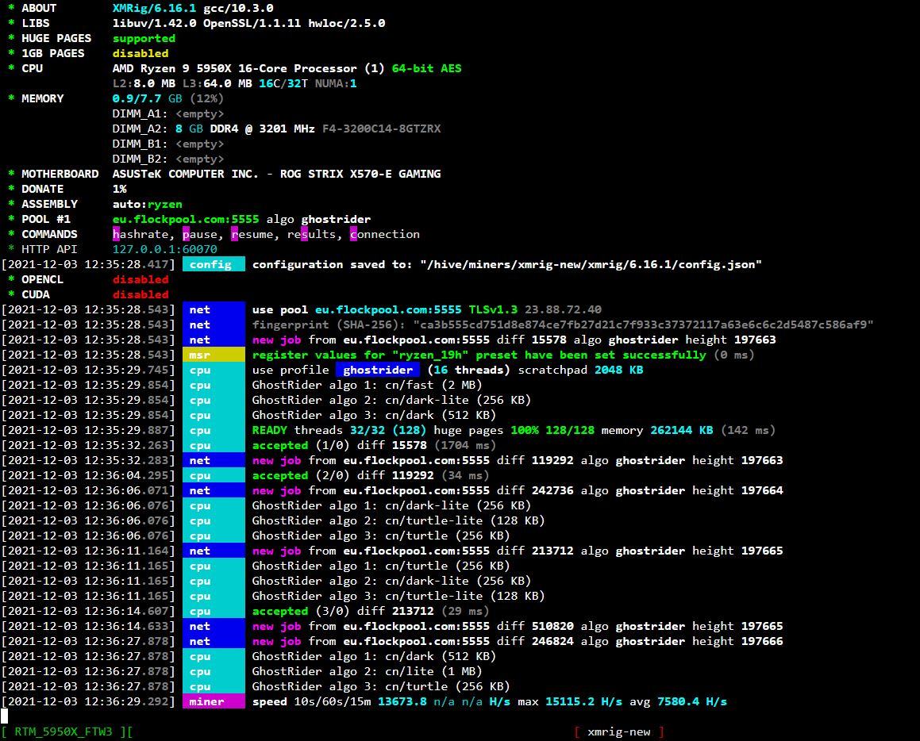Click the 'cn/turtle-lite (128 KB)' line at 12:36:06
Viewport: 920px width, 741px height.
(398, 521)
